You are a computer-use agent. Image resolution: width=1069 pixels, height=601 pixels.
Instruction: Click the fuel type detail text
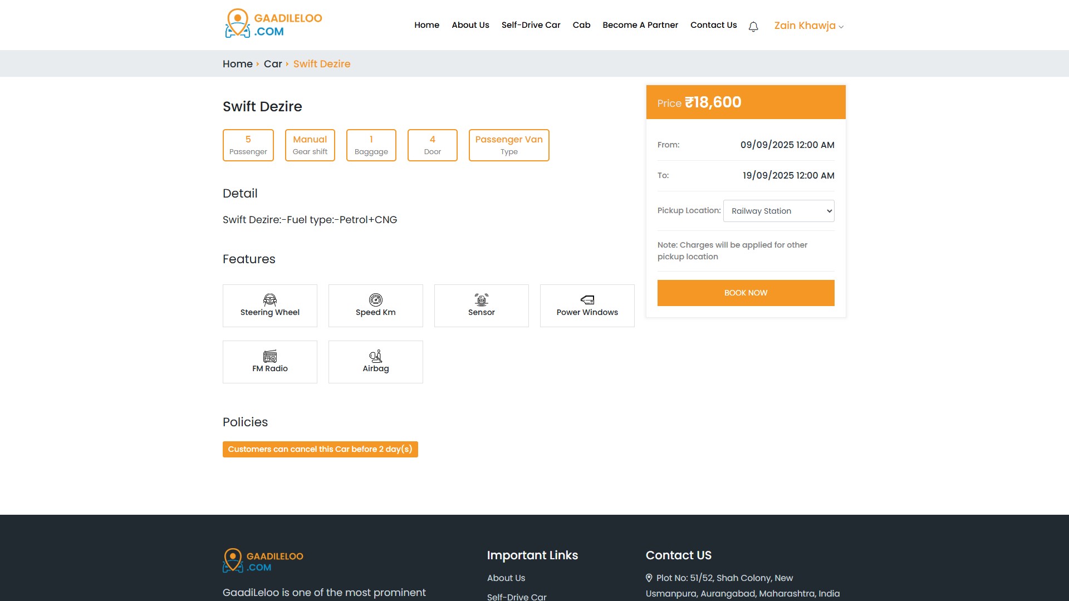point(310,219)
